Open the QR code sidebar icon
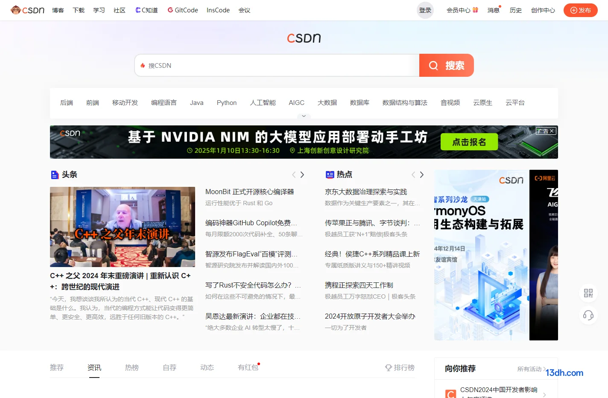 588,293
